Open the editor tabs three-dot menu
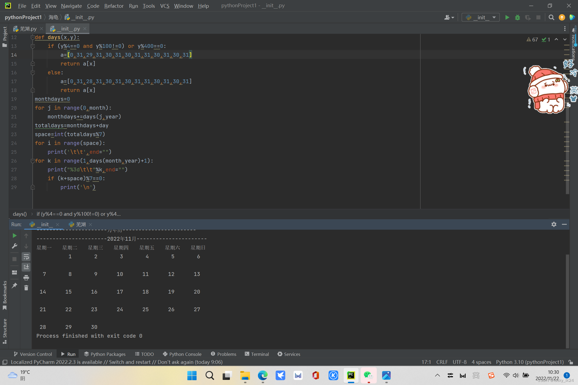The image size is (578, 385). click(565, 29)
